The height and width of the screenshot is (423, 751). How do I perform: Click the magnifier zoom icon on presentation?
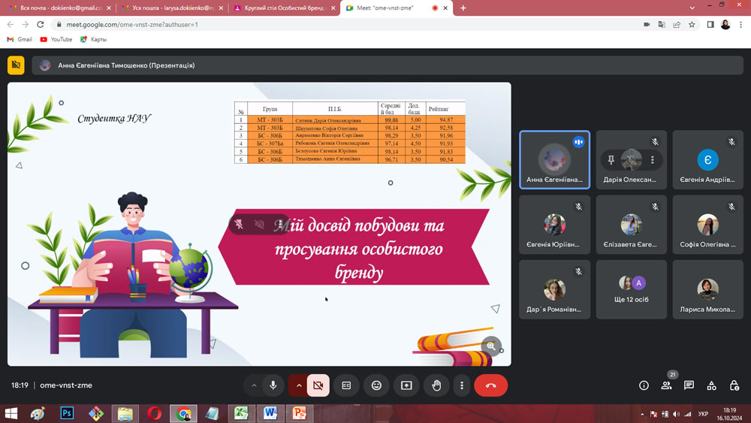[491, 346]
